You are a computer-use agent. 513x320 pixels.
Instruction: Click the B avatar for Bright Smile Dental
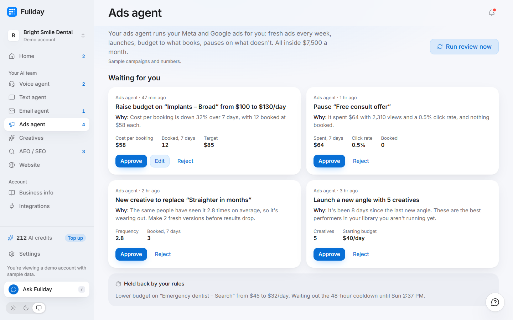coord(14,36)
